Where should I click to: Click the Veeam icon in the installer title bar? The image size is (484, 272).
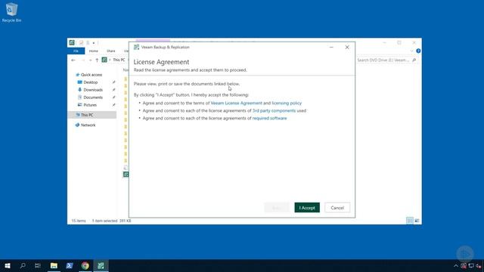[x=136, y=47]
